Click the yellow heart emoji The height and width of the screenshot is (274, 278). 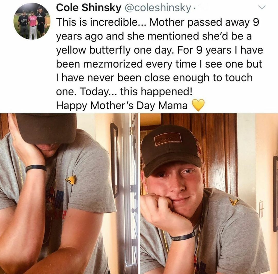[x=198, y=105]
